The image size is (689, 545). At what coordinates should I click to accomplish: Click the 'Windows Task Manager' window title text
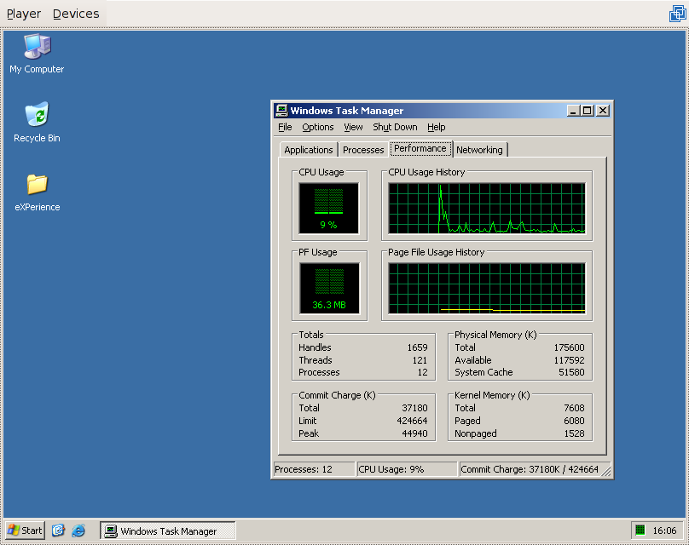pos(347,111)
